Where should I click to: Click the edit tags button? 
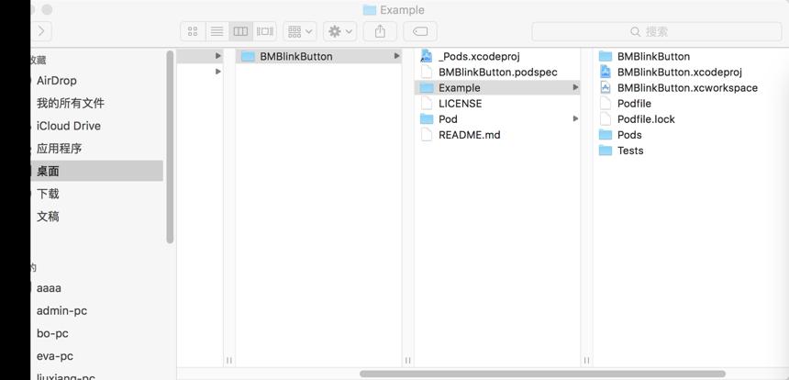[x=419, y=32]
